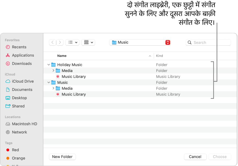Viewport: 238px width, 166px height.
Task: Click Media folder icon inside Holiday Music
Action: coord(58,71)
